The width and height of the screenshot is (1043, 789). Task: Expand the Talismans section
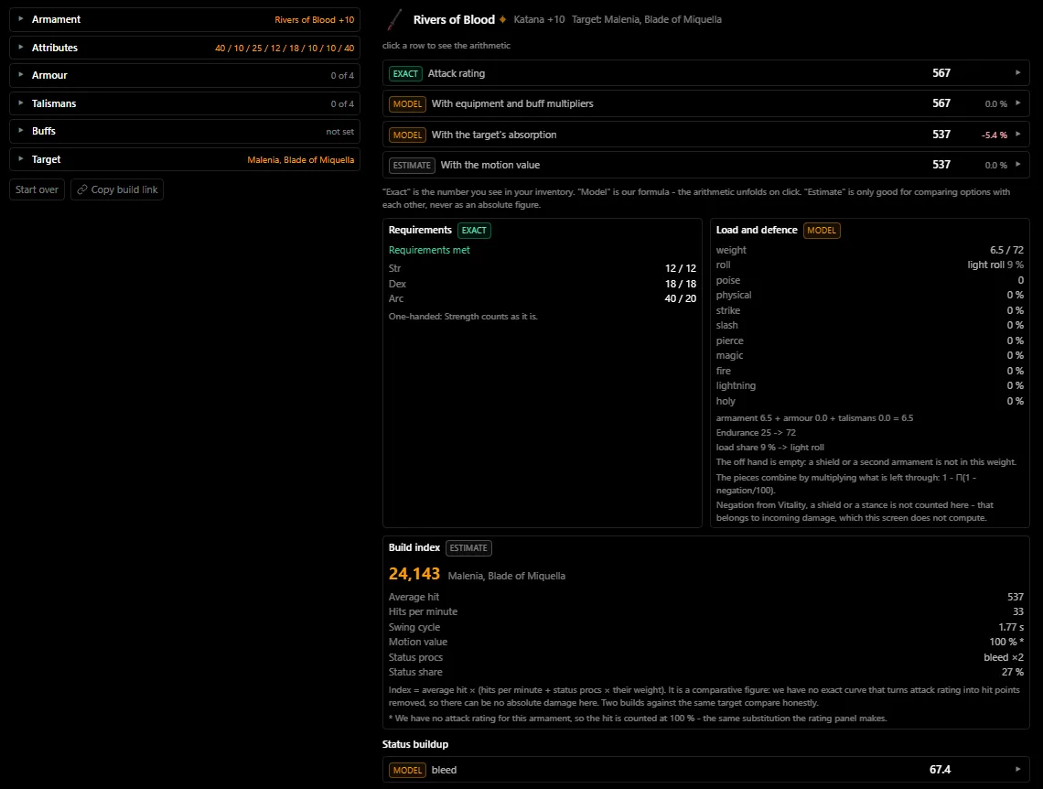coord(185,103)
